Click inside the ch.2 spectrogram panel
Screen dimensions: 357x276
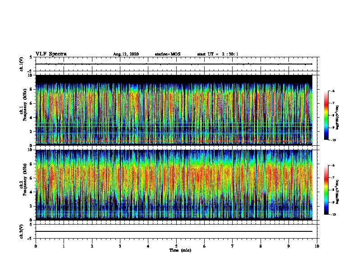click(x=174, y=185)
